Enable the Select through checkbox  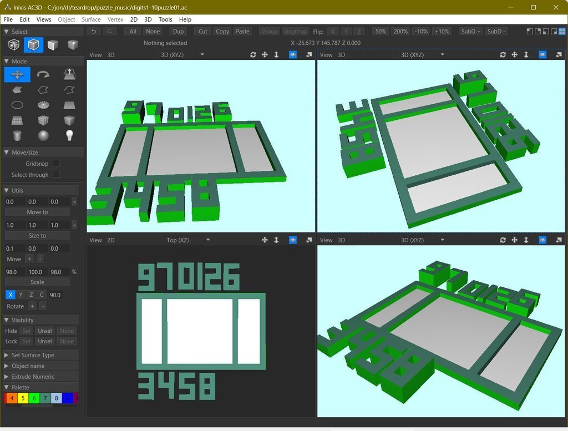click(x=56, y=175)
